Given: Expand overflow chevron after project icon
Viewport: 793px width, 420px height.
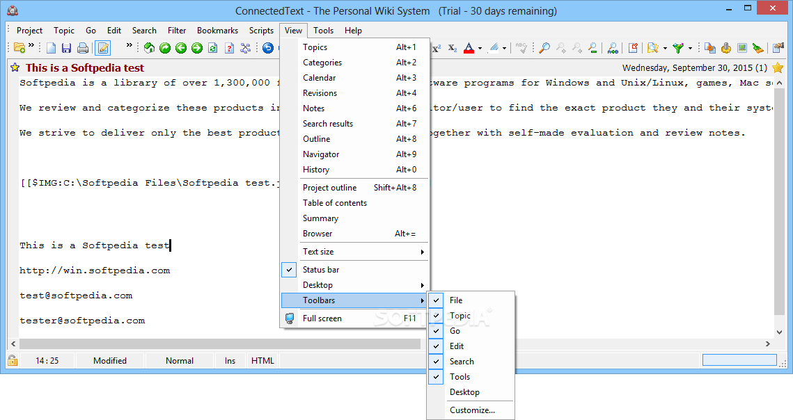Looking at the screenshot, I should [31, 45].
